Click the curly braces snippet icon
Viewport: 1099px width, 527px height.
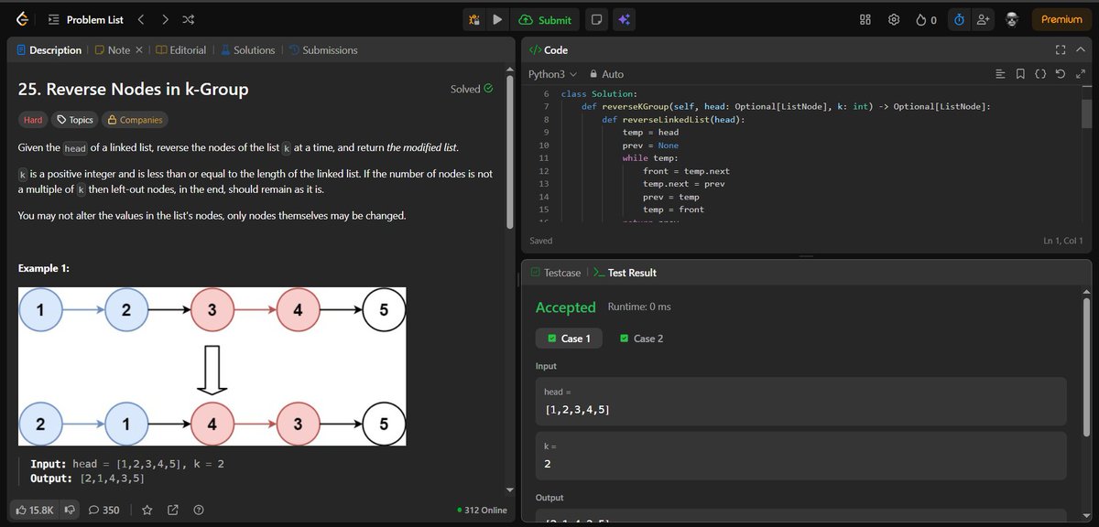(1040, 74)
